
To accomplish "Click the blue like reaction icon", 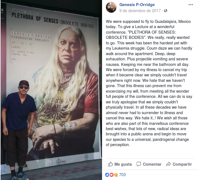I will pos(107,175).
